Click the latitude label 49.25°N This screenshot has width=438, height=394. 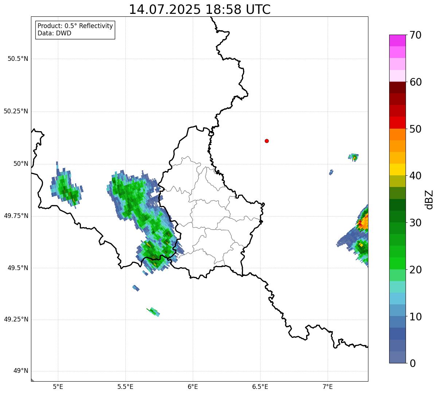[16, 320]
